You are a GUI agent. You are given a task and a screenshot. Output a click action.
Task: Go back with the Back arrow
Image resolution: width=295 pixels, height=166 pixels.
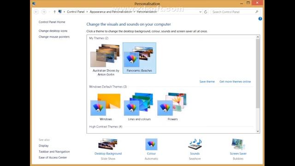tap(36, 12)
